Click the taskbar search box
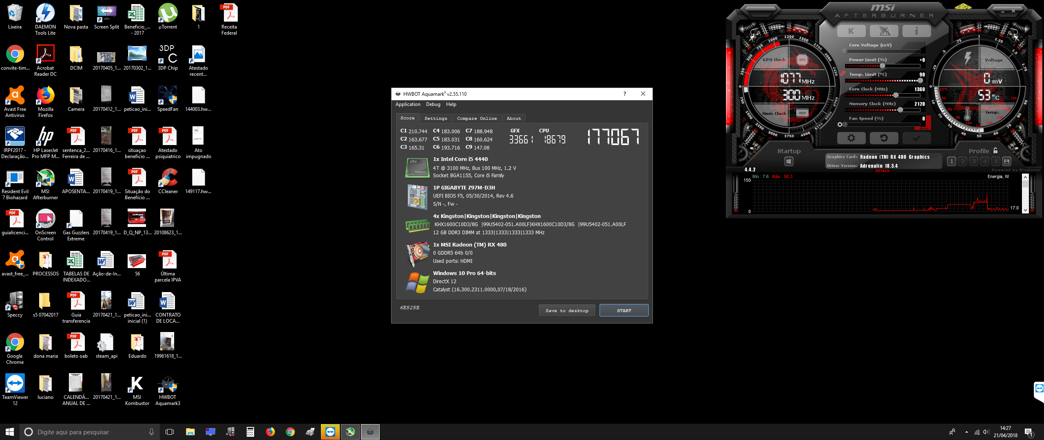The height and width of the screenshot is (440, 1044). click(x=90, y=432)
